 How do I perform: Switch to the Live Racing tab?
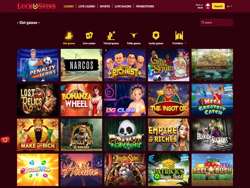tap(123, 6)
